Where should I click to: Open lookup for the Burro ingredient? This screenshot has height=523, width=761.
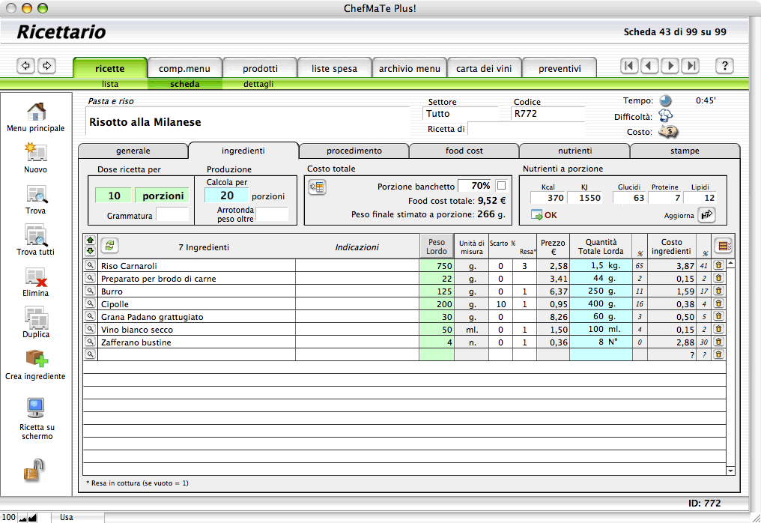pyautogui.click(x=90, y=291)
